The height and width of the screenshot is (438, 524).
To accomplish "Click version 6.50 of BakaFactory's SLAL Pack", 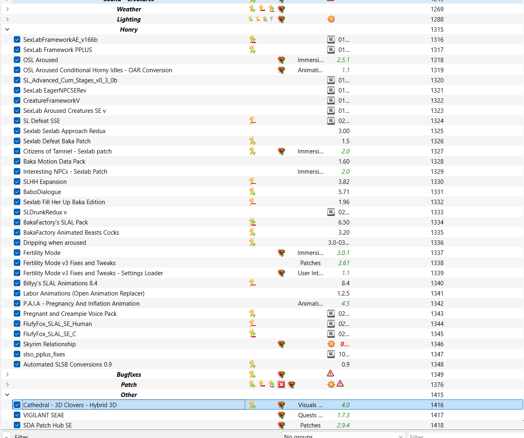I will click(x=344, y=222).
